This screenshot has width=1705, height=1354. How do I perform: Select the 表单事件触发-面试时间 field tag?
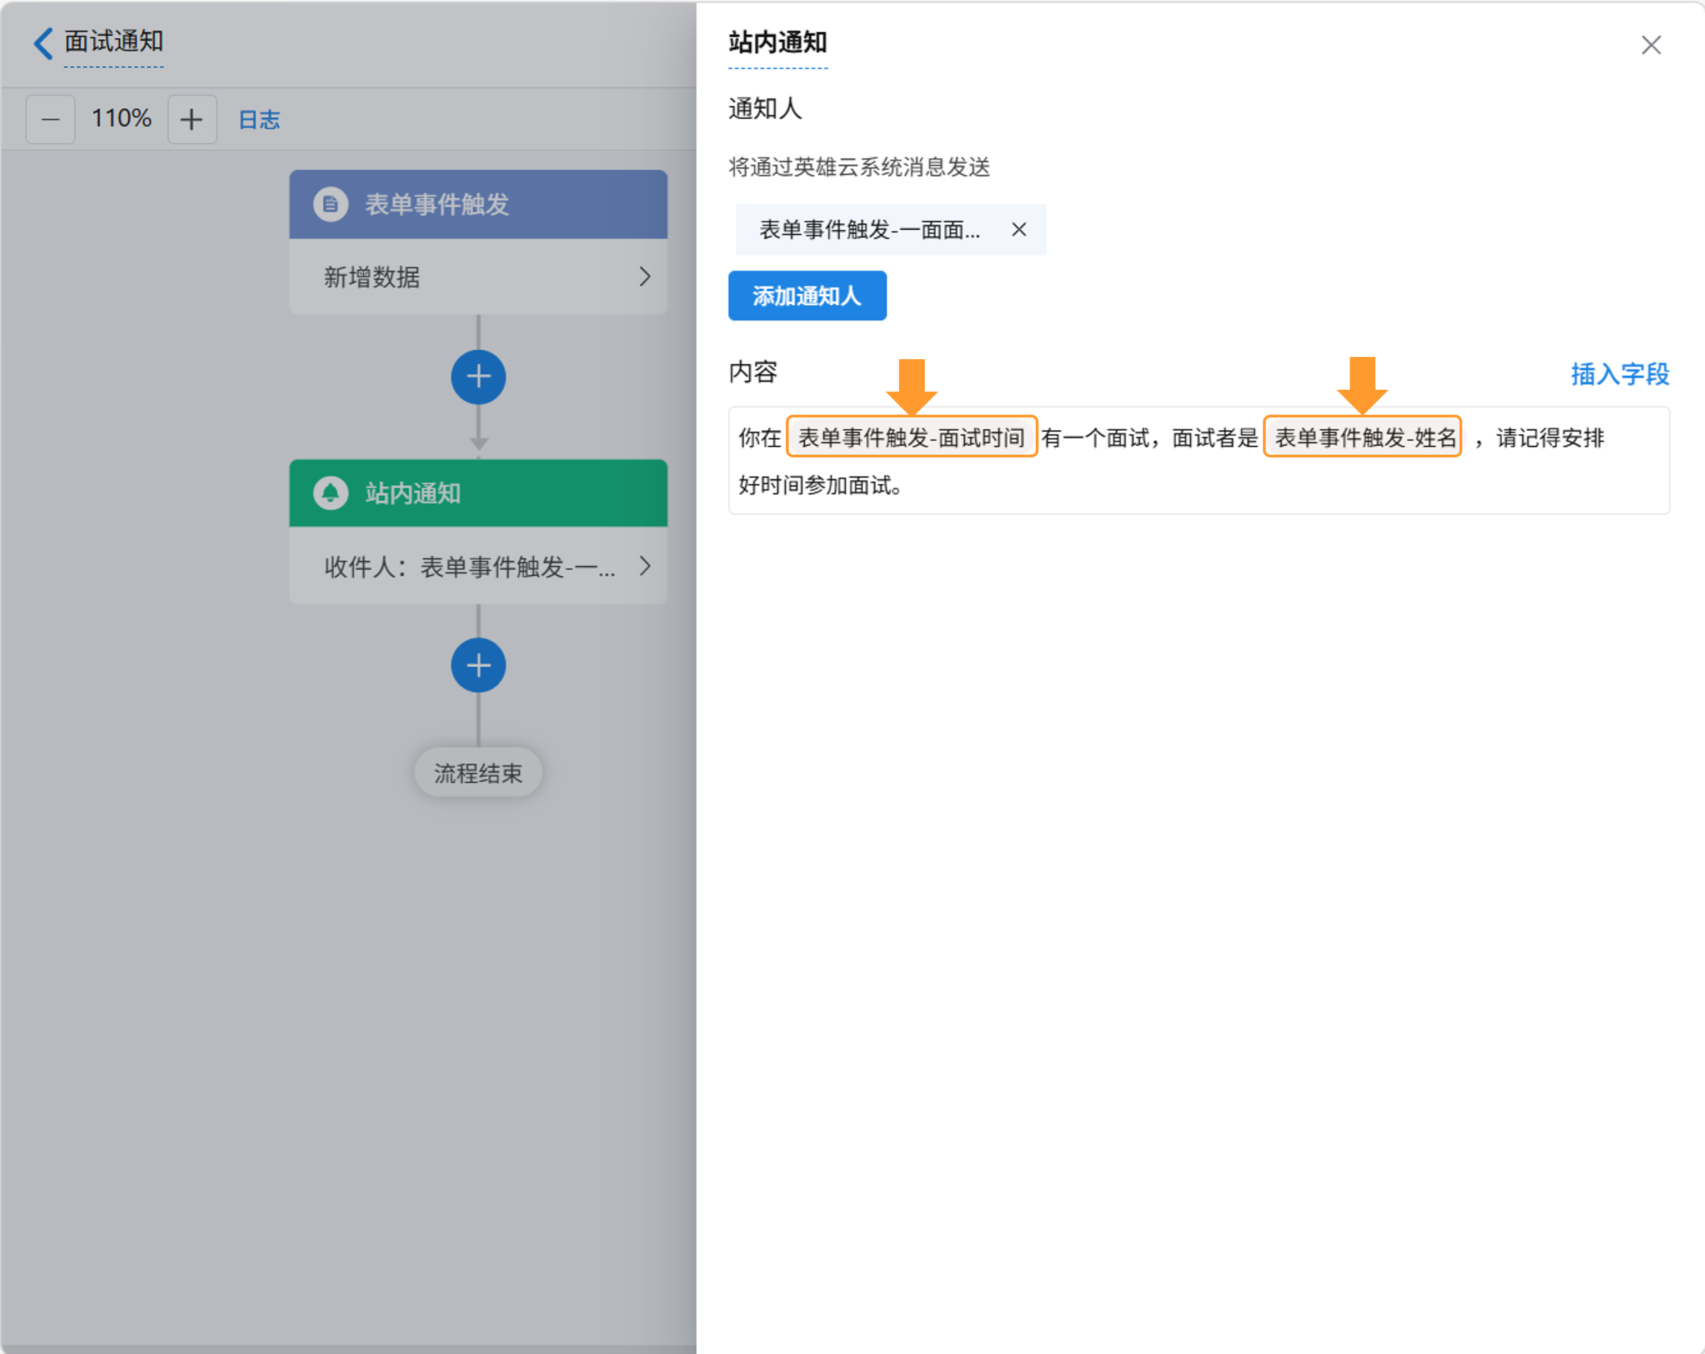911,437
